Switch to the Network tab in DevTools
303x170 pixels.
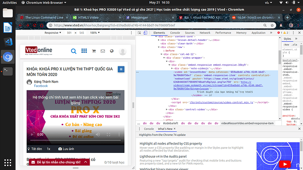pos(205,33)
